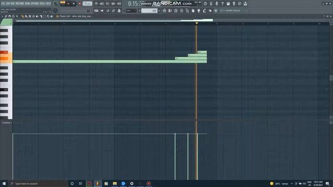333x187 pixels.
Task: Open the mixer view icon
Action: (x=182, y=10)
